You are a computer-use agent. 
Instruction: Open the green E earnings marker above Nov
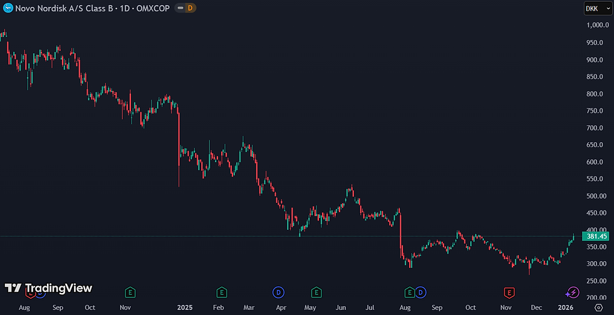click(130, 292)
